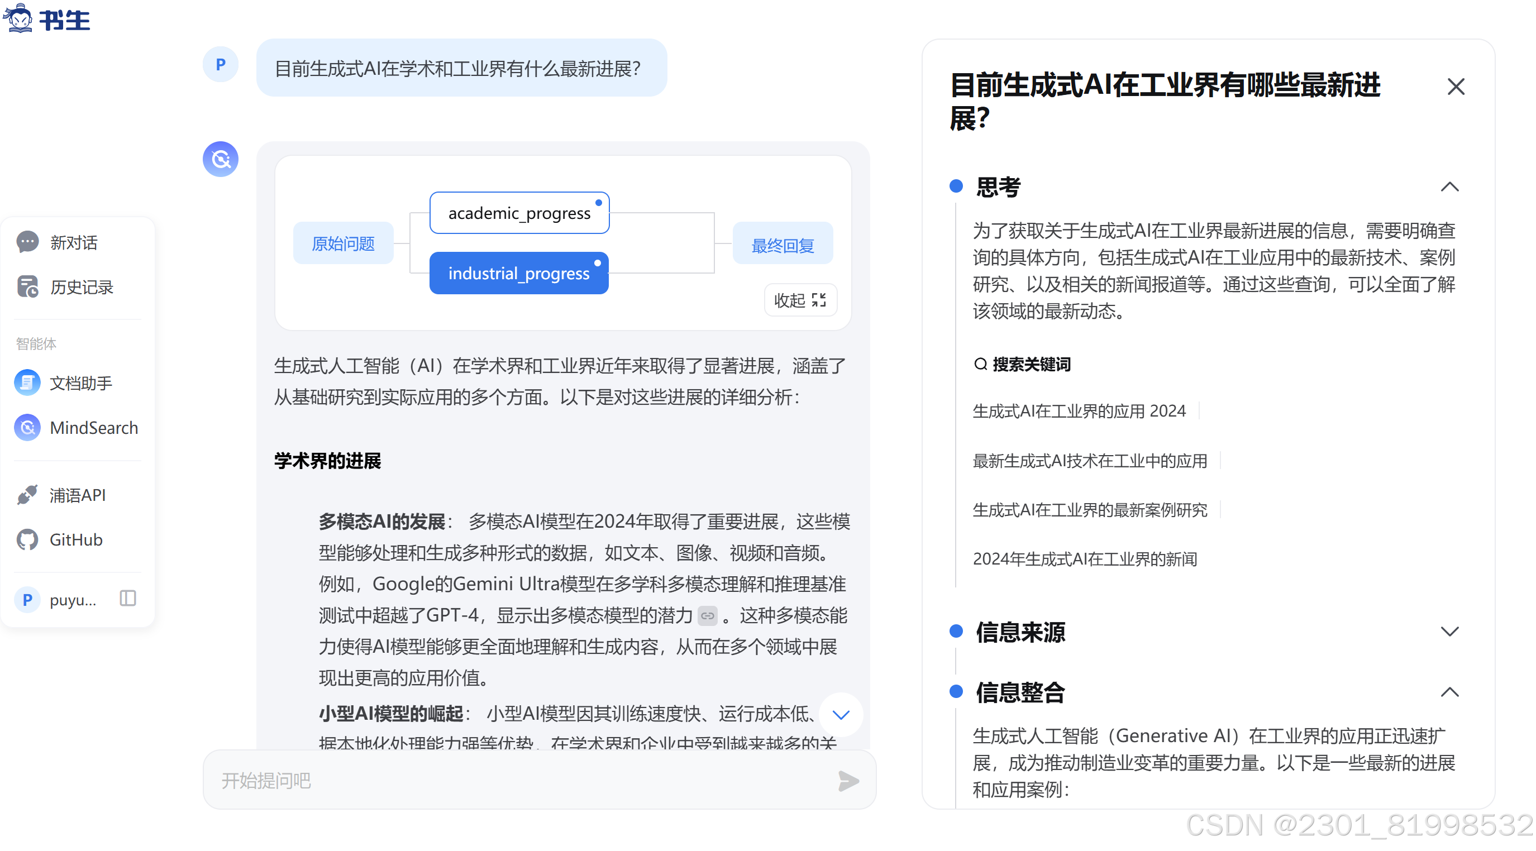Image resolution: width=1536 pixels, height=851 pixels.
Task: Click the send message arrow icon
Action: (x=848, y=781)
